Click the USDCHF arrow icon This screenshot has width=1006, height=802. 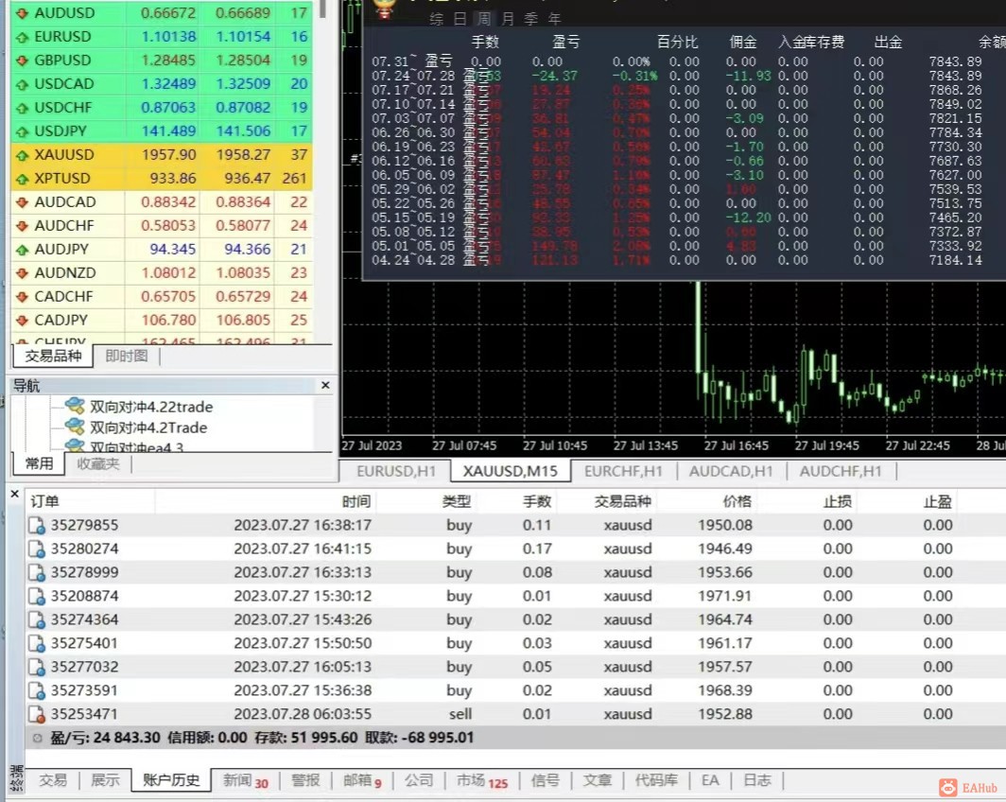[23, 109]
